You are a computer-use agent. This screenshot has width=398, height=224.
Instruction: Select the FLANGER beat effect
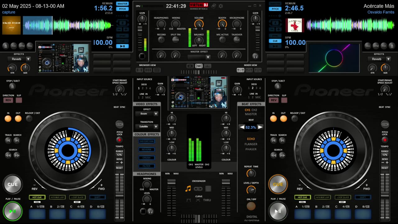251,144
